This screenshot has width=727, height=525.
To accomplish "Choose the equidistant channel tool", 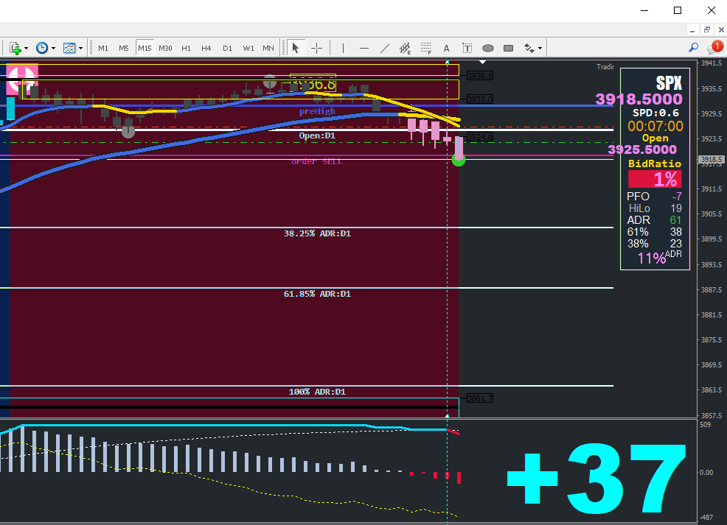I will [x=406, y=48].
